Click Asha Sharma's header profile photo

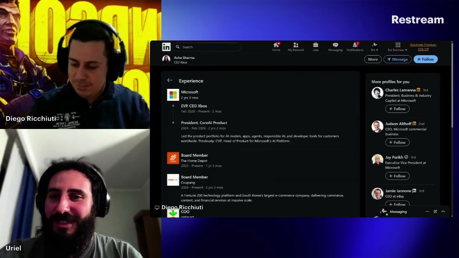pos(166,59)
